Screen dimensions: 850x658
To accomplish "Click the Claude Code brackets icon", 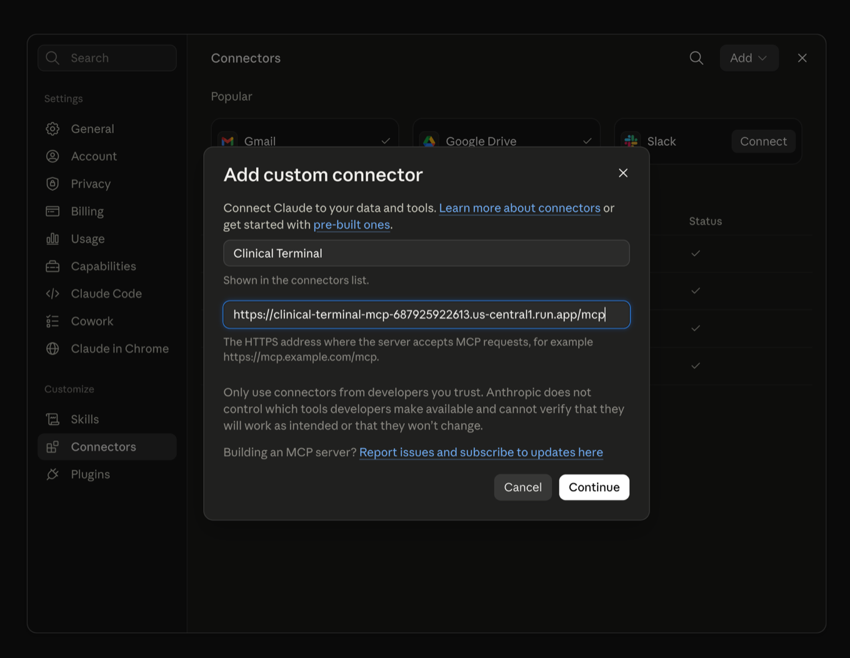I will click(52, 294).
